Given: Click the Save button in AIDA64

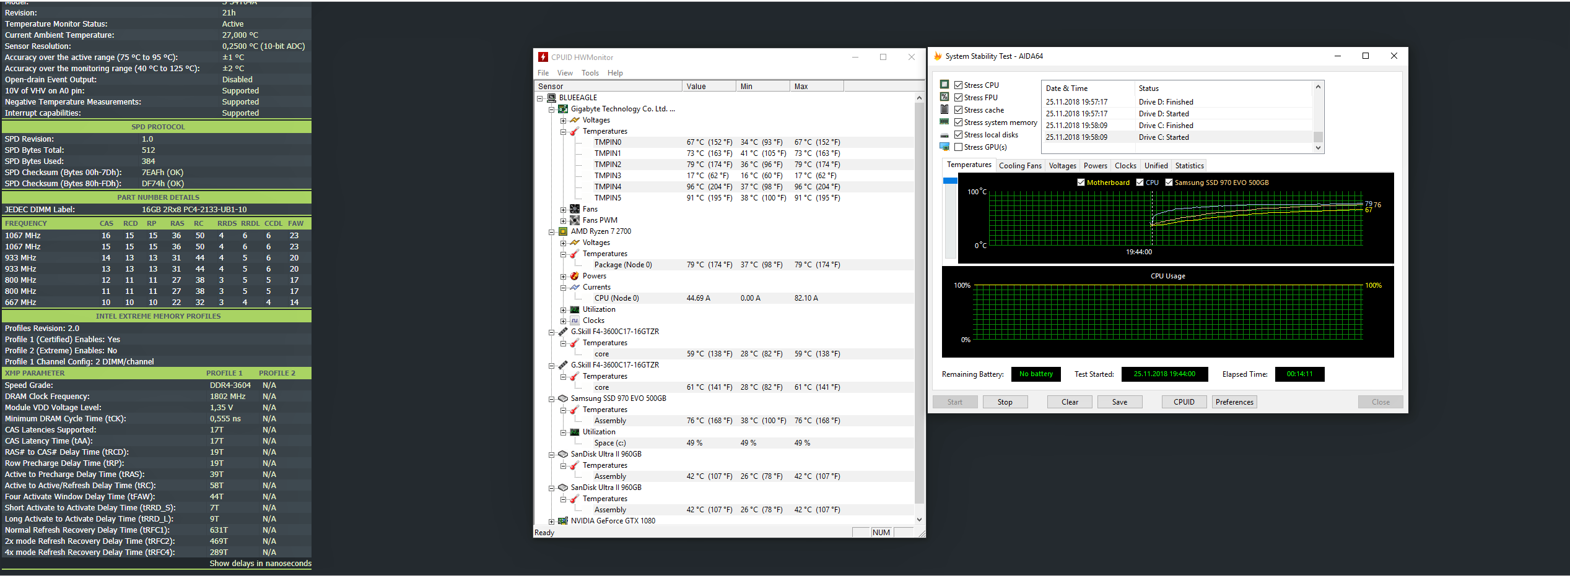Looking at the screenshot, I should pos(1120,402).
